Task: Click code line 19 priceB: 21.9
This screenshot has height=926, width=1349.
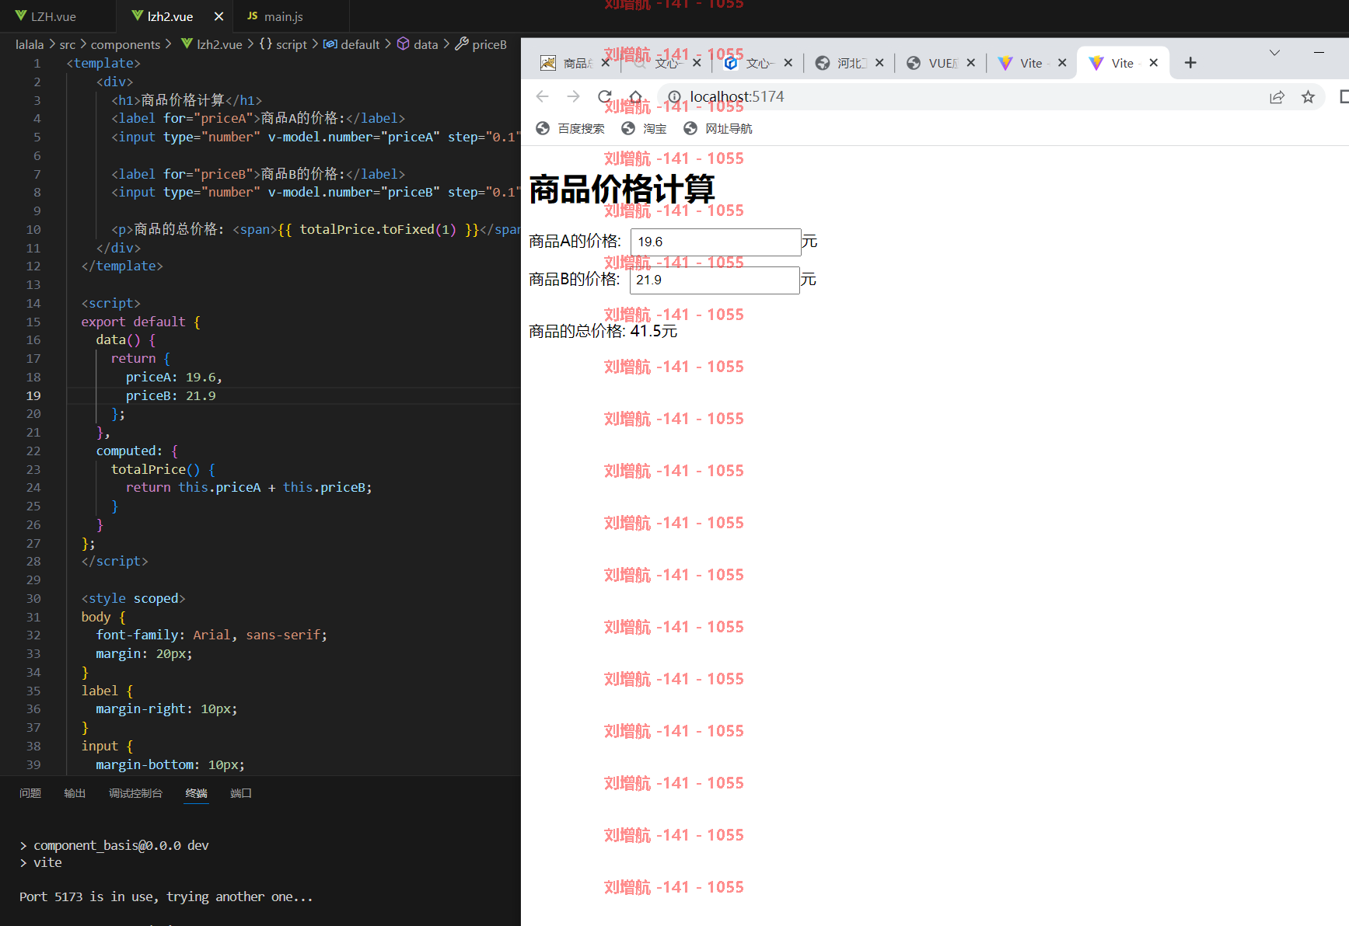Action: tap(171, 395)
